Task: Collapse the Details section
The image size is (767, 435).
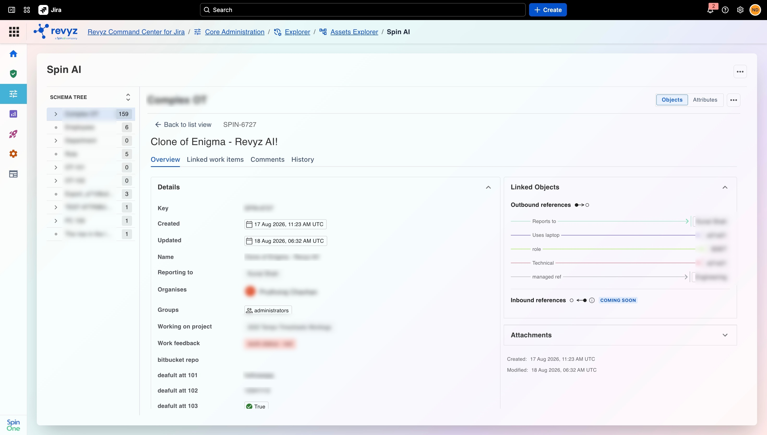Action: (488, 187)
